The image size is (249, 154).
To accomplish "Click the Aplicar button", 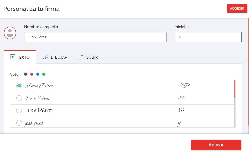I will pos(216,145).
